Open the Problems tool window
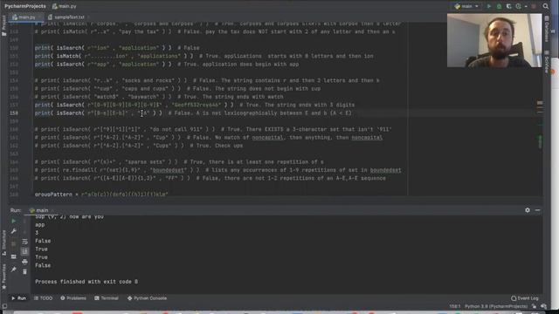 pyautogui.click(x=73, y=298)
